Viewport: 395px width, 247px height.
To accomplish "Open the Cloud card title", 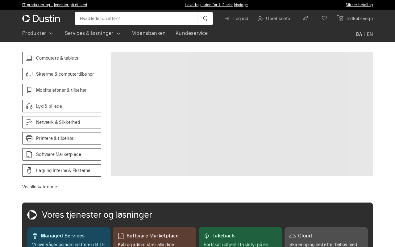I will pos(305,236).
